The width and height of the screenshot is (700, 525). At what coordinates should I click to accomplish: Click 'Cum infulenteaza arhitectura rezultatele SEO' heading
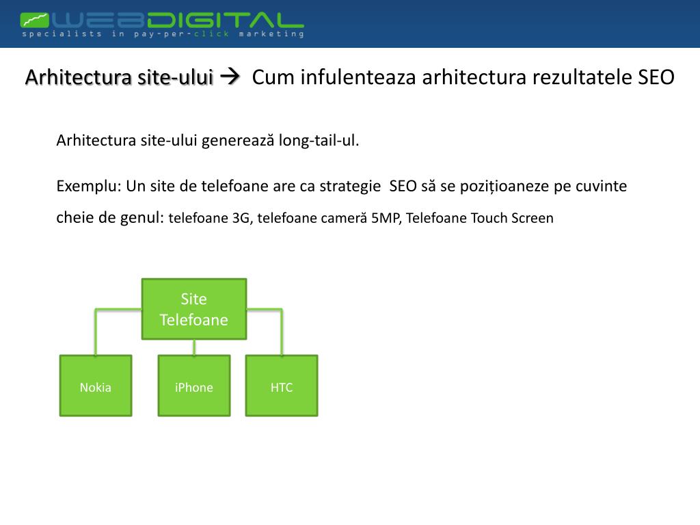click(463, 77)
